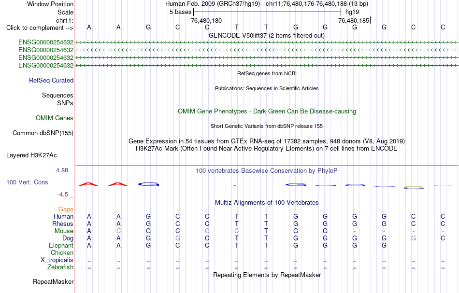Select the 'Mouse' species row label
The height and width of the screenshot is (293, 459).
coord(64,231)
